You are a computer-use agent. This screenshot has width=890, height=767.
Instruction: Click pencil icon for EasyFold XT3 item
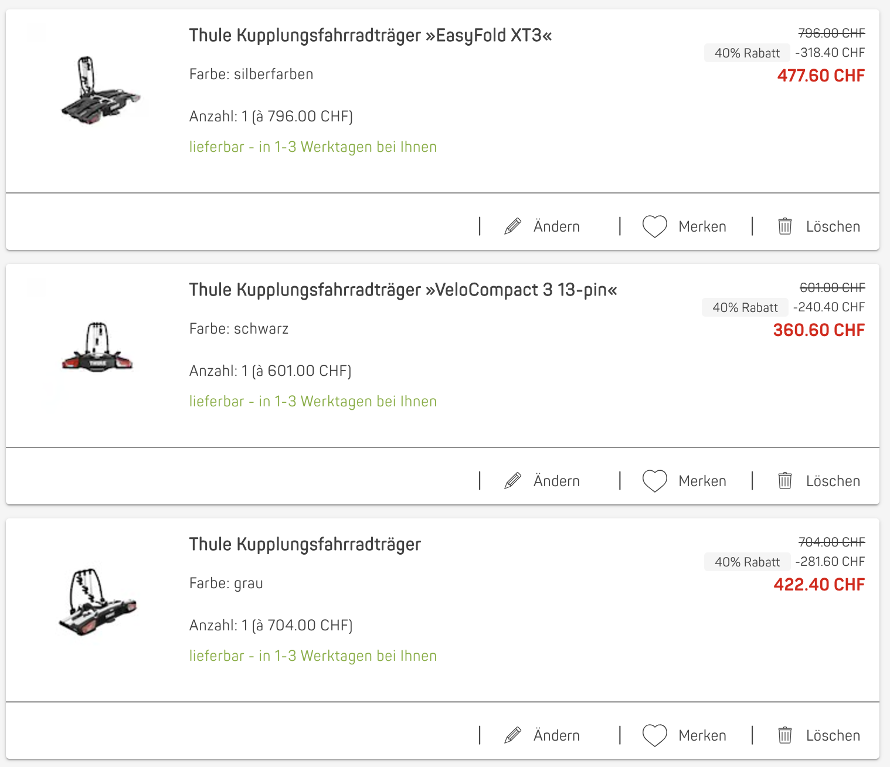[x=513, y=226]
